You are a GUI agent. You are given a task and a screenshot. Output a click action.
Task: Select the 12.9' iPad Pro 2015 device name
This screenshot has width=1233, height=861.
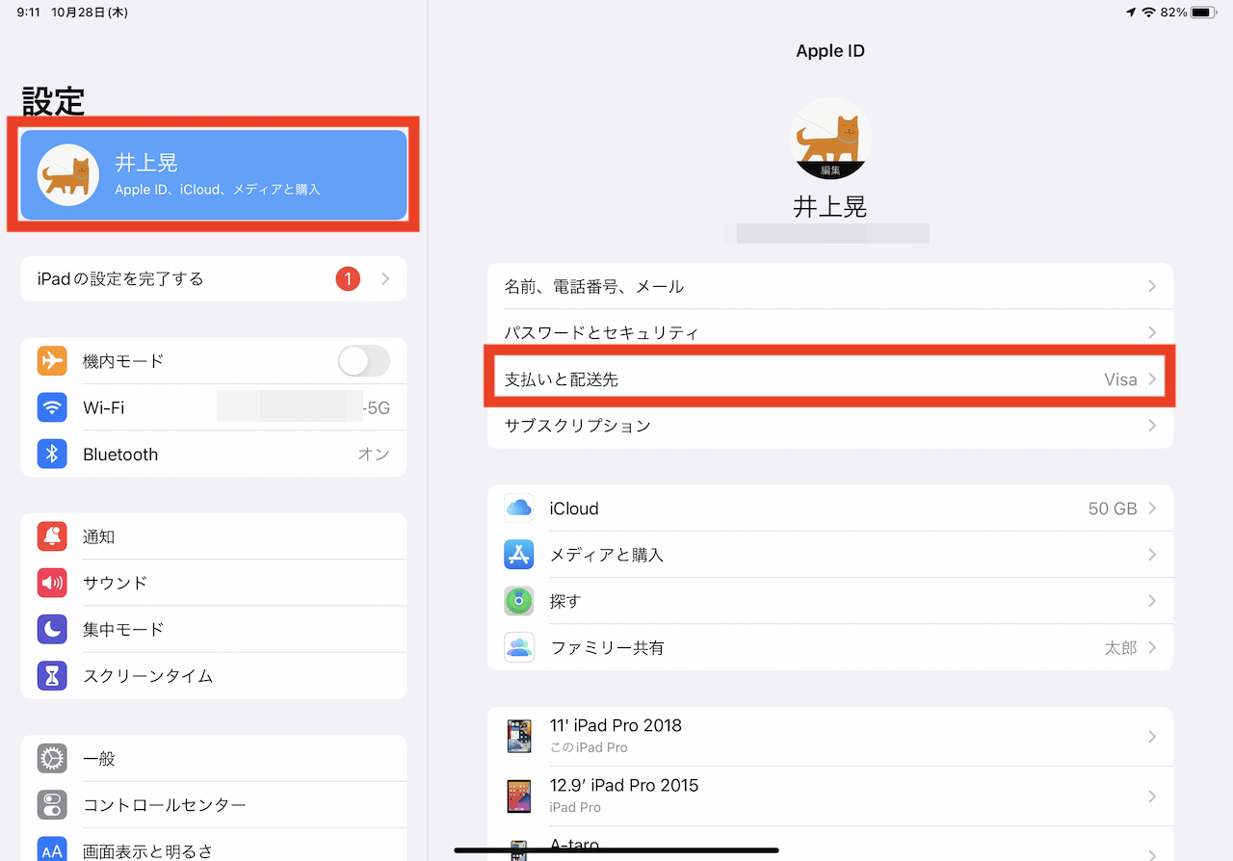pos(624,785)
